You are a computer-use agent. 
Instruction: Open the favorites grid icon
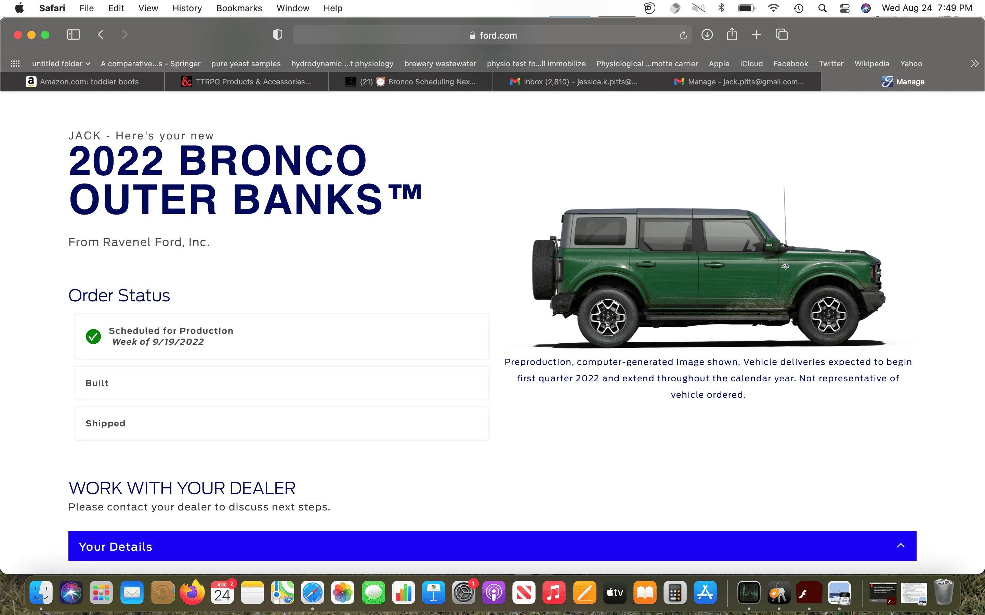[x=15, y=64]
